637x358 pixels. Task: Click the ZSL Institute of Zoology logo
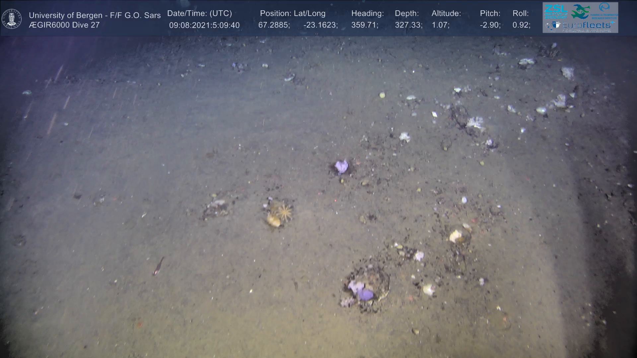click(x=556, y=12)
